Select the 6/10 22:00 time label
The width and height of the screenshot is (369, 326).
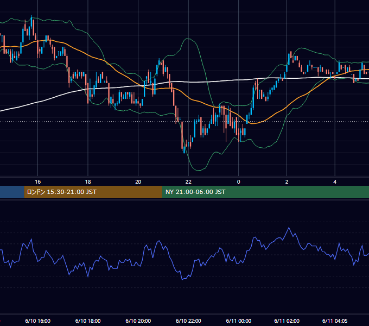pyautogui.click(x=188, y=321)
